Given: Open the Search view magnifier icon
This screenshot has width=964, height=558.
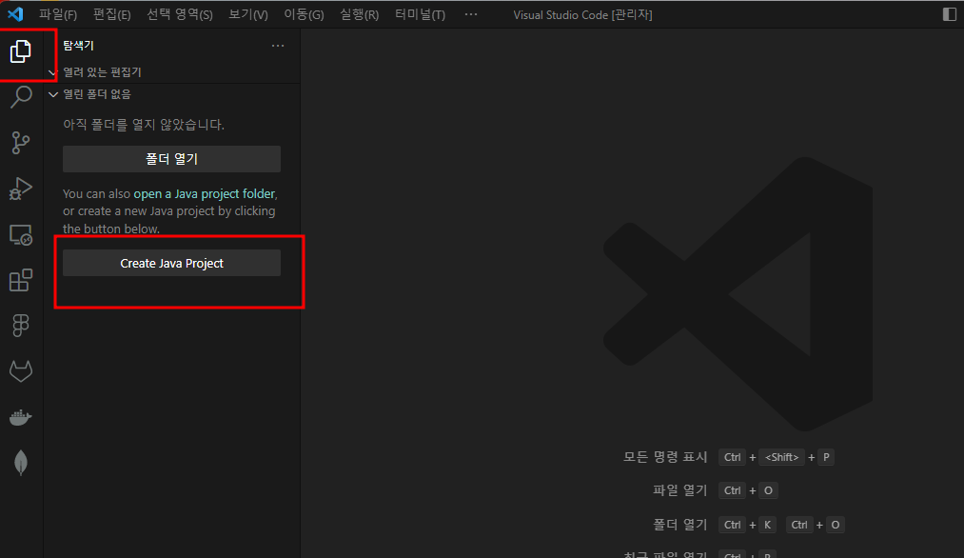Looking at the screenshot, I should [21, 96].
